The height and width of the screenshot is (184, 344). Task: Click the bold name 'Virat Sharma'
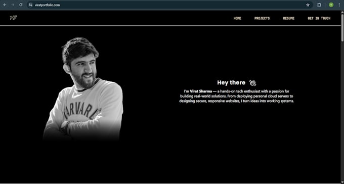tap(201, 91)
